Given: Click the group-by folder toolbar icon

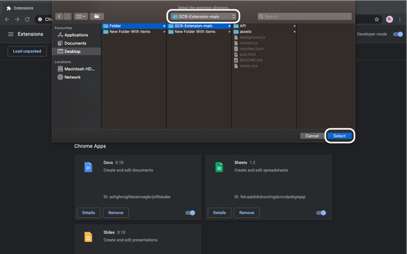Looking at the screenshot, I should [97, 17].
